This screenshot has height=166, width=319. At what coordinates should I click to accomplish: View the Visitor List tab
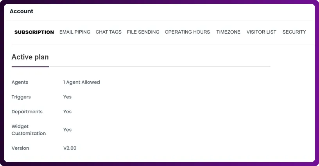click(261, 32)
